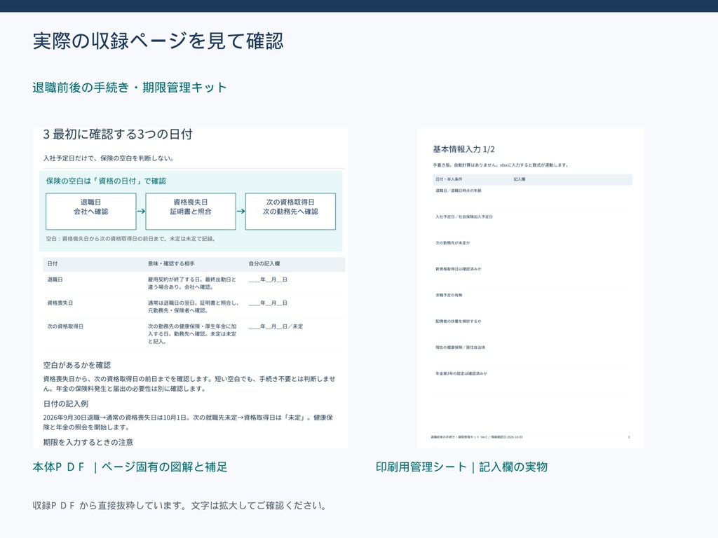
Task: Click heading 実際の収録ページを見て確認
Action: [158, 41]
